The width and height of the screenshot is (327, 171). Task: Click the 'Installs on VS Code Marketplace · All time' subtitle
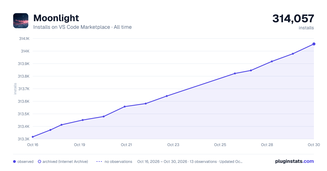click(82, 27)
